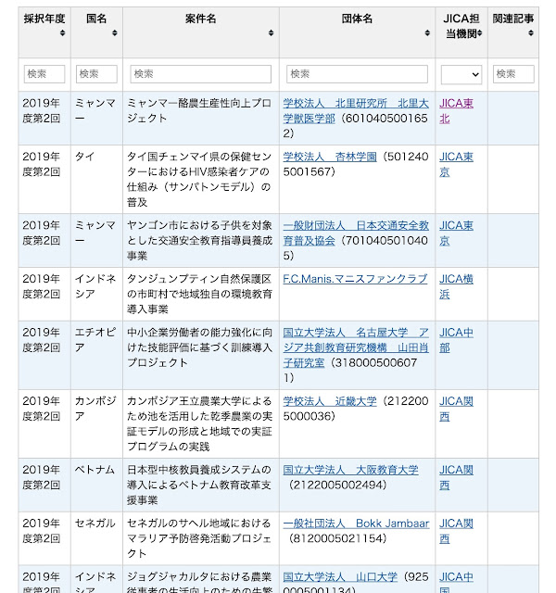
Task: Select ミャンマー酪農生産性向上プロジェクト cell
Action: (x=201, y=118)
